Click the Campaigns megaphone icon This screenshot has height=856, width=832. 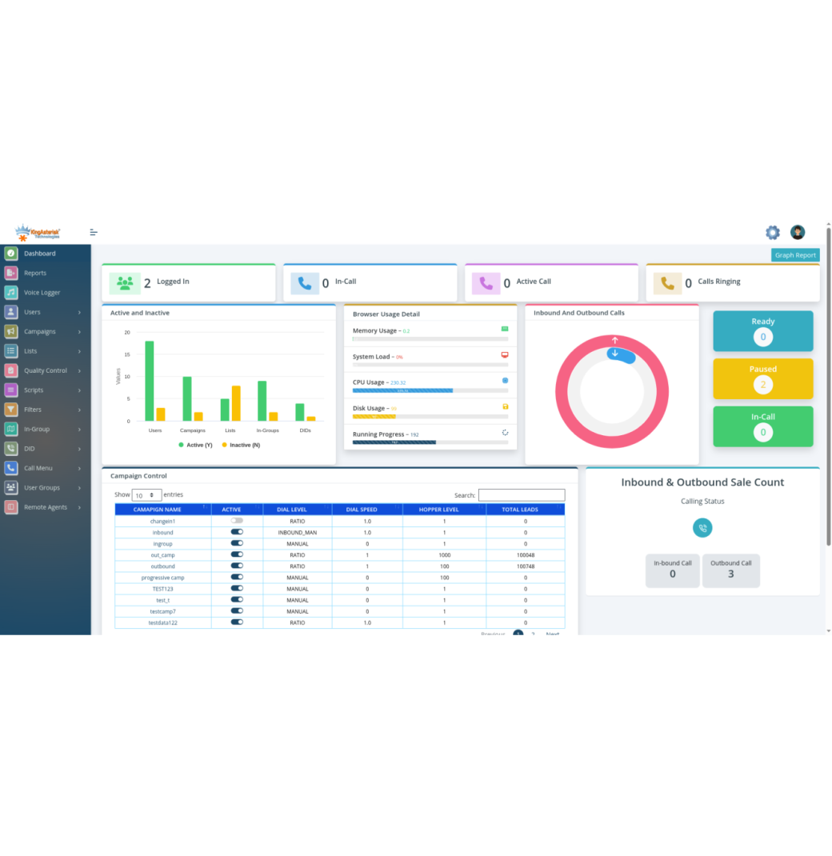pyautogui.click(x=11, y=331)
